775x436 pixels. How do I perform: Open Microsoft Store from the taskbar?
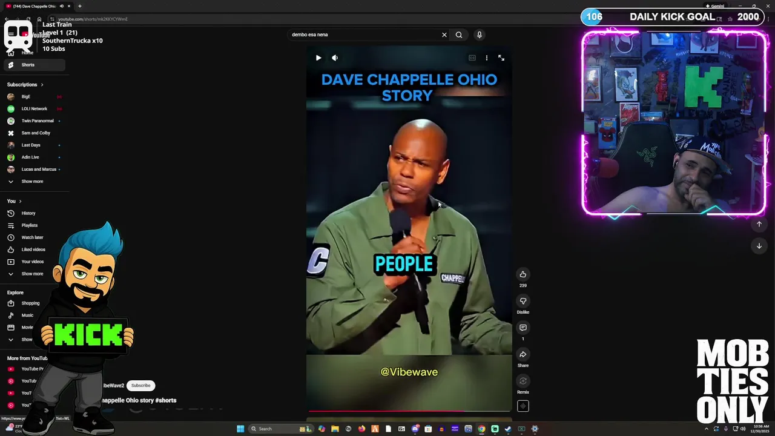(x=428, y=429)
